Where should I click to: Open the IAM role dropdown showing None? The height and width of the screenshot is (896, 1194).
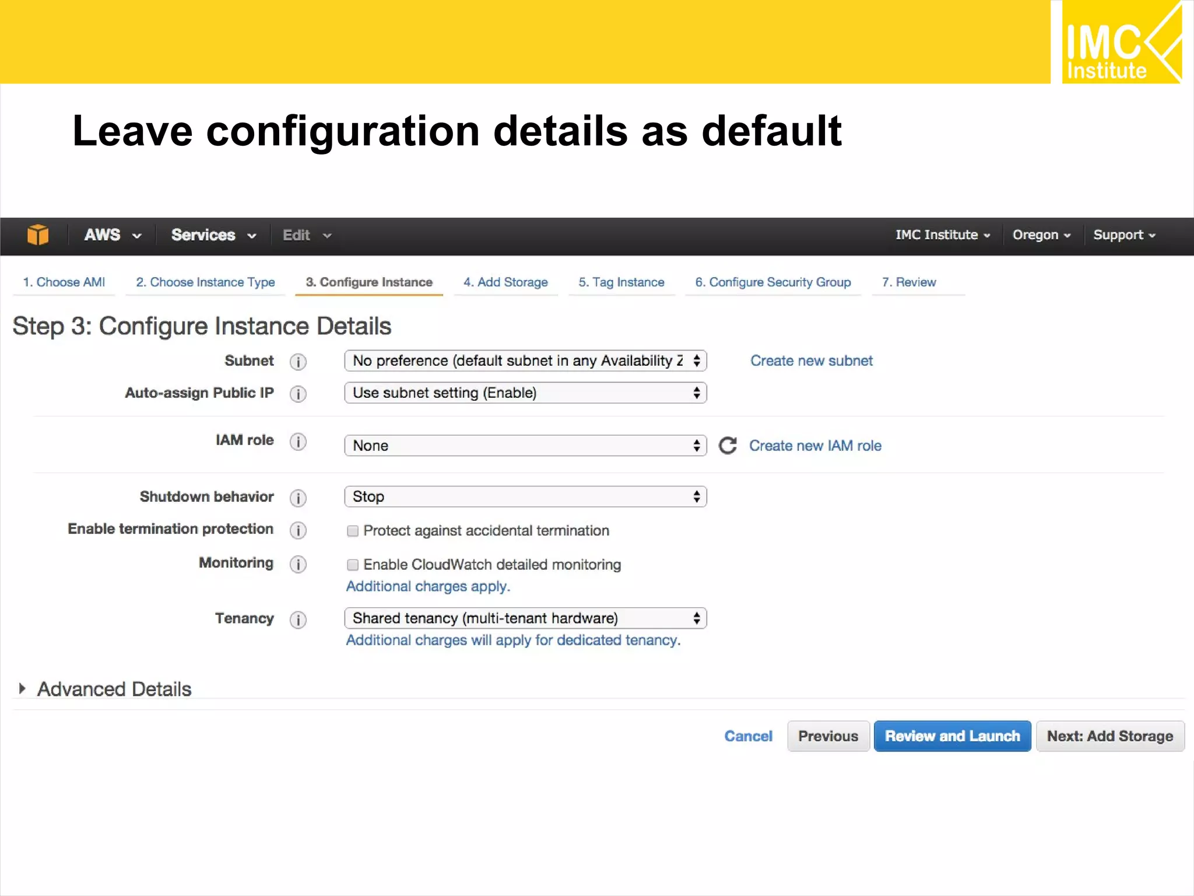pyautogui.click(x=525, y=446)
